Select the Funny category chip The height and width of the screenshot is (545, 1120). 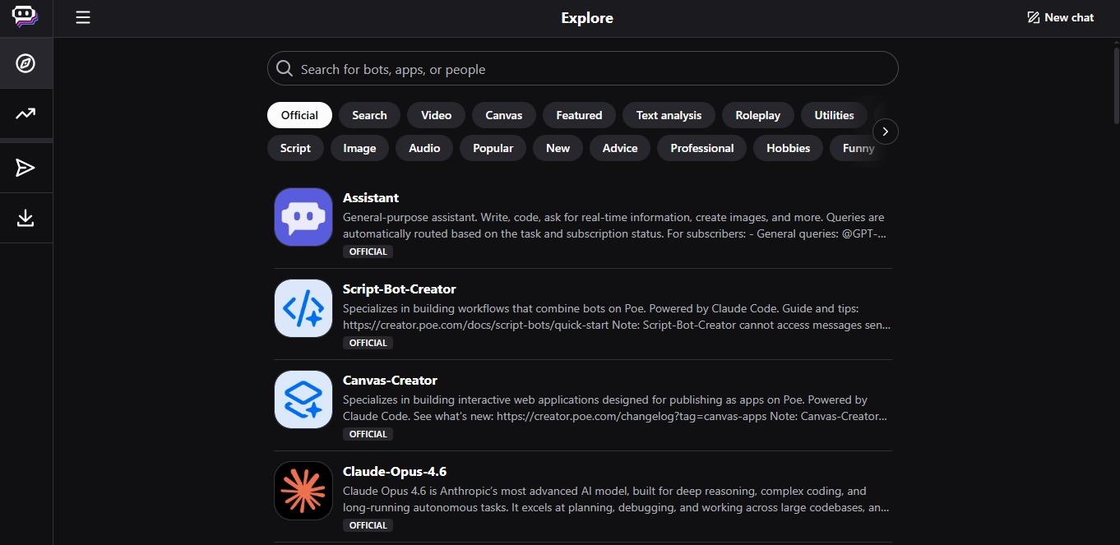coord(858,148)
